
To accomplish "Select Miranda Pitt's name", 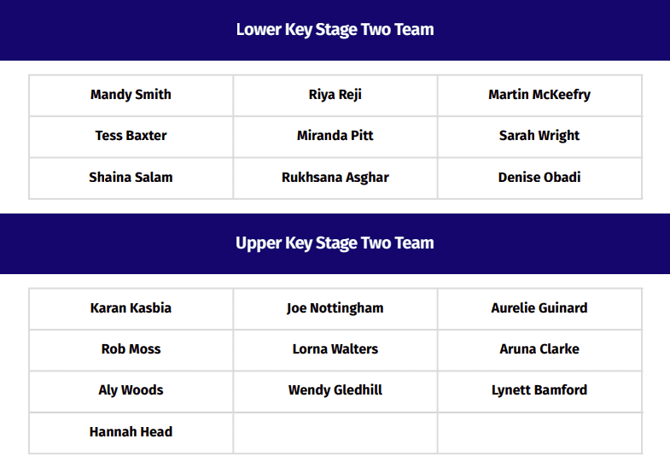I will click(335, 136).
